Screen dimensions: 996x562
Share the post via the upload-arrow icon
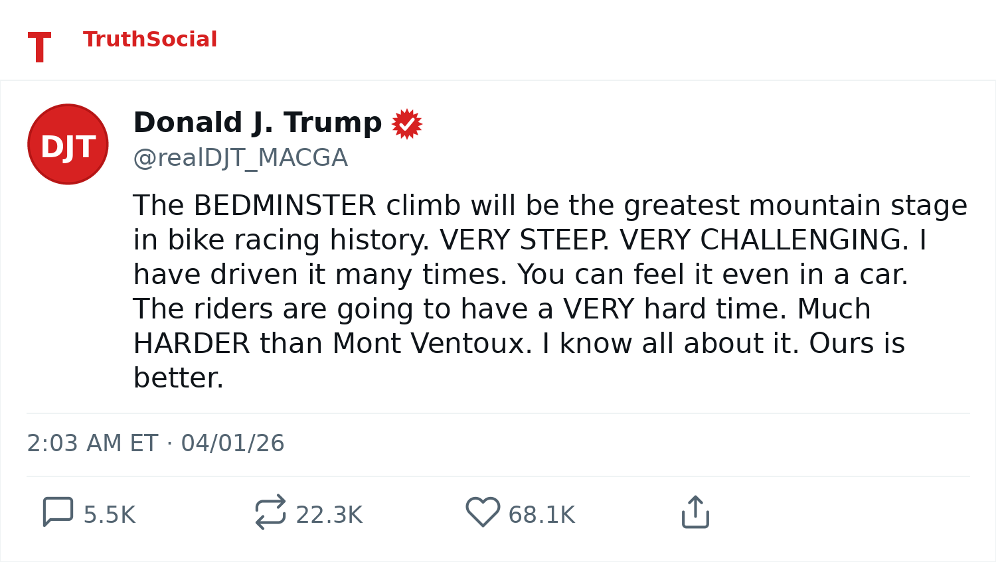695,512
